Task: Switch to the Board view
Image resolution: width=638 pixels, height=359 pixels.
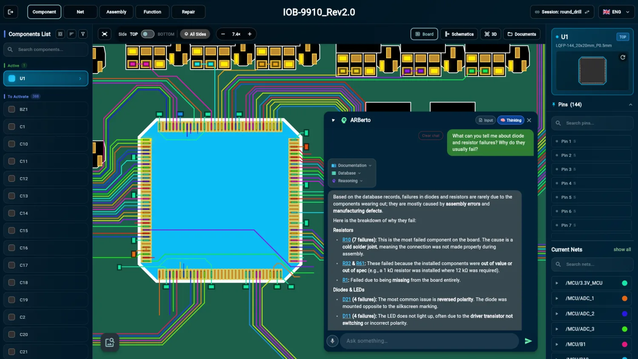Action: click(424, 34)
